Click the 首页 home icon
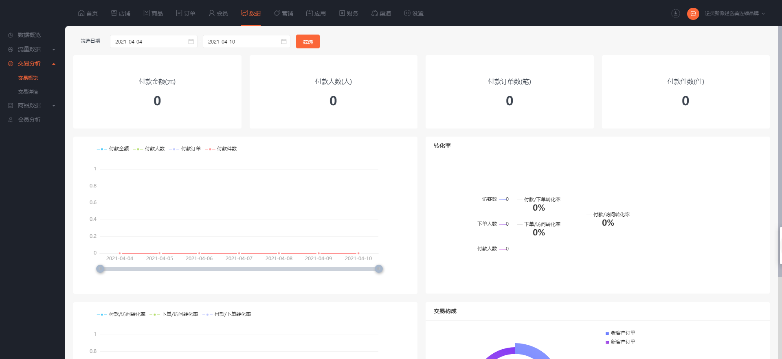Viewport: 782px width, 359px height. [81, 13]
